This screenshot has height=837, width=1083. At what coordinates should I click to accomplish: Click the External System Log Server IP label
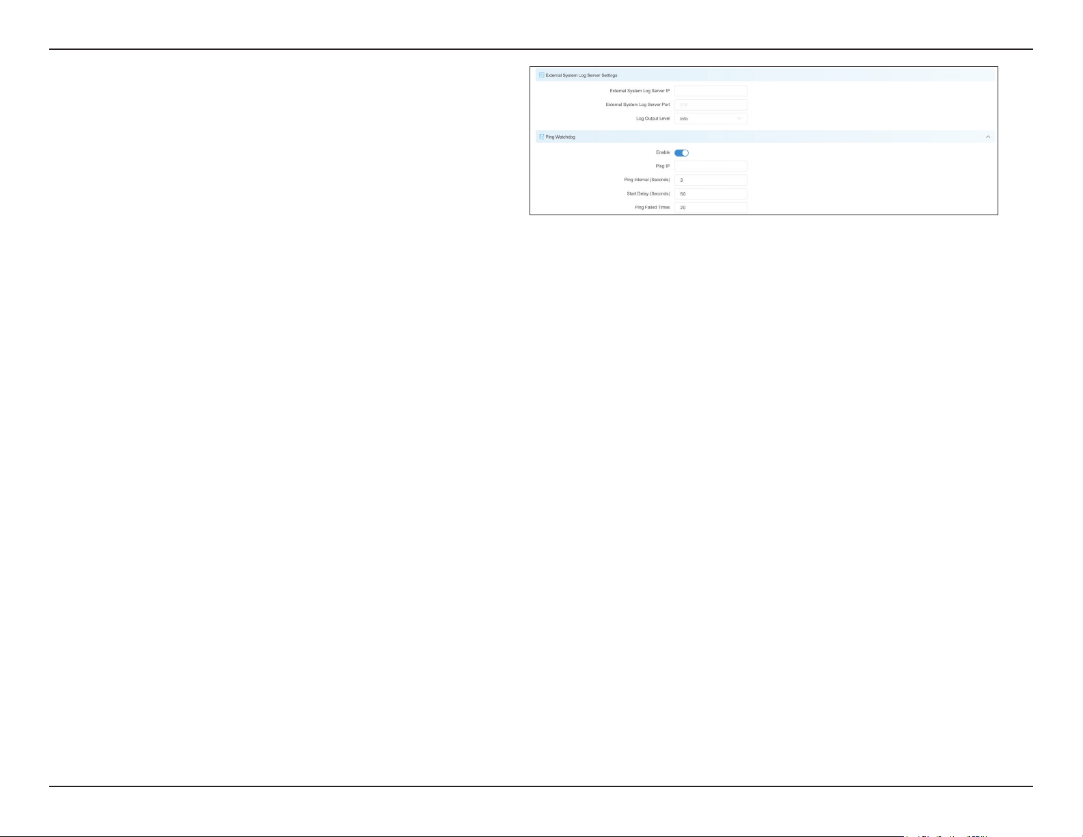click(x=640, y=91)
